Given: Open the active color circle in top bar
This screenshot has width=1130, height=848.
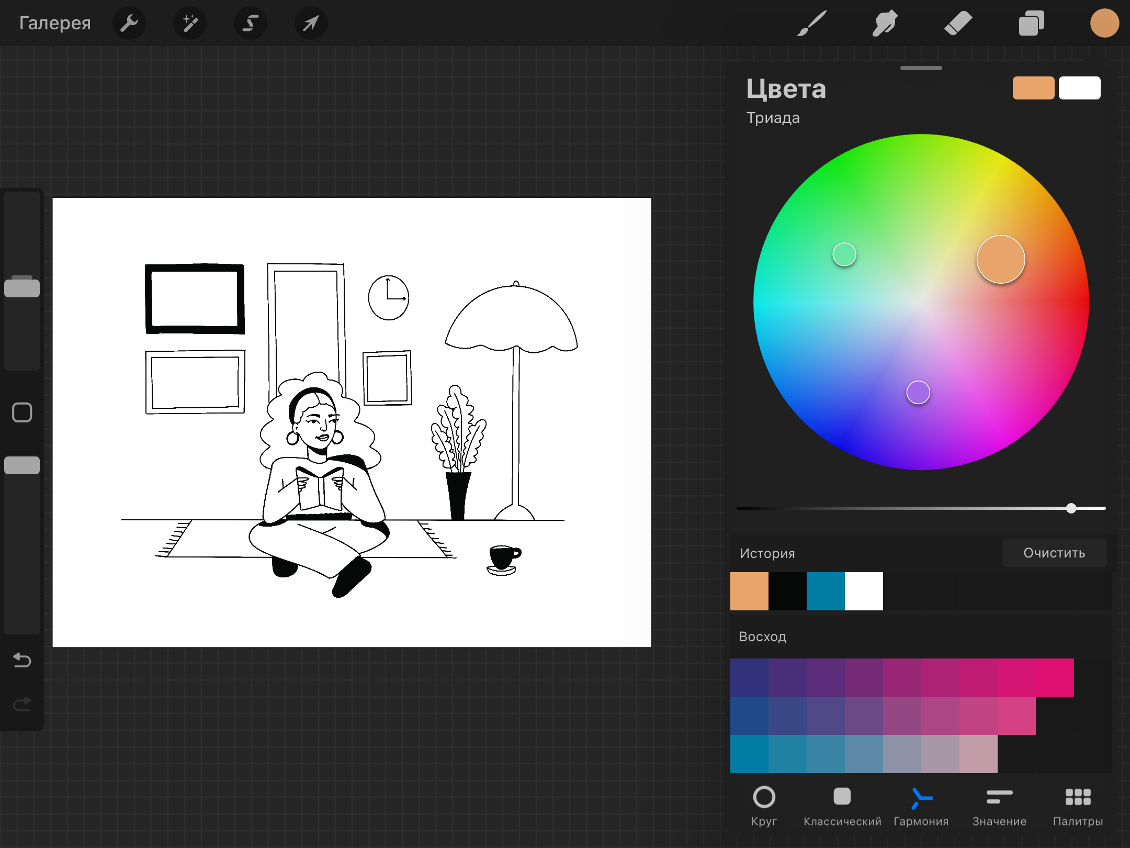Looking at the screenshot, I should [1104, 23].
